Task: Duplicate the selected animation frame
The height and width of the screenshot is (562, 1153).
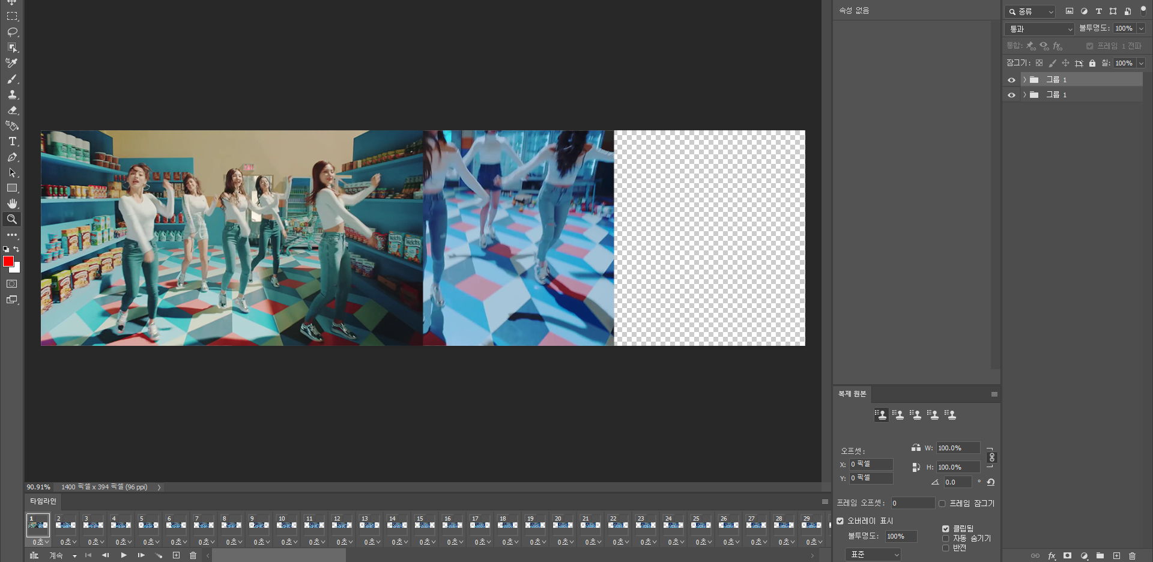Action: pyautogui.click(x=176, y=555)
